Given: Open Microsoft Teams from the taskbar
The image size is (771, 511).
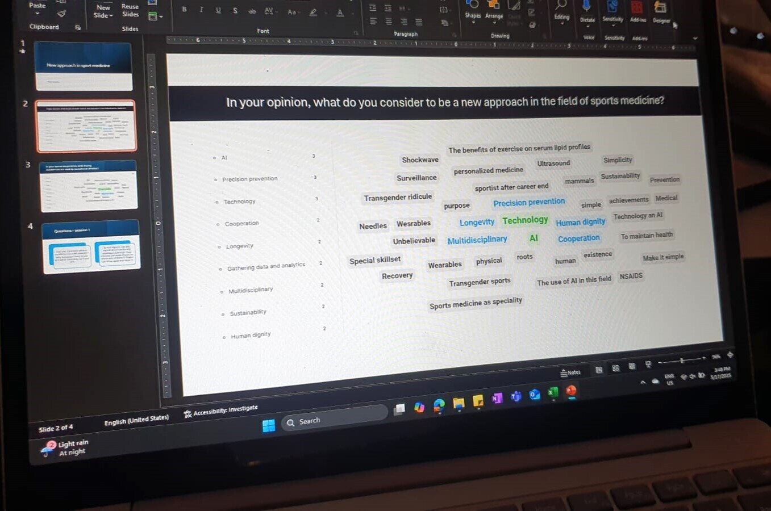Looking at the screenshot, I should pos(516,396).
